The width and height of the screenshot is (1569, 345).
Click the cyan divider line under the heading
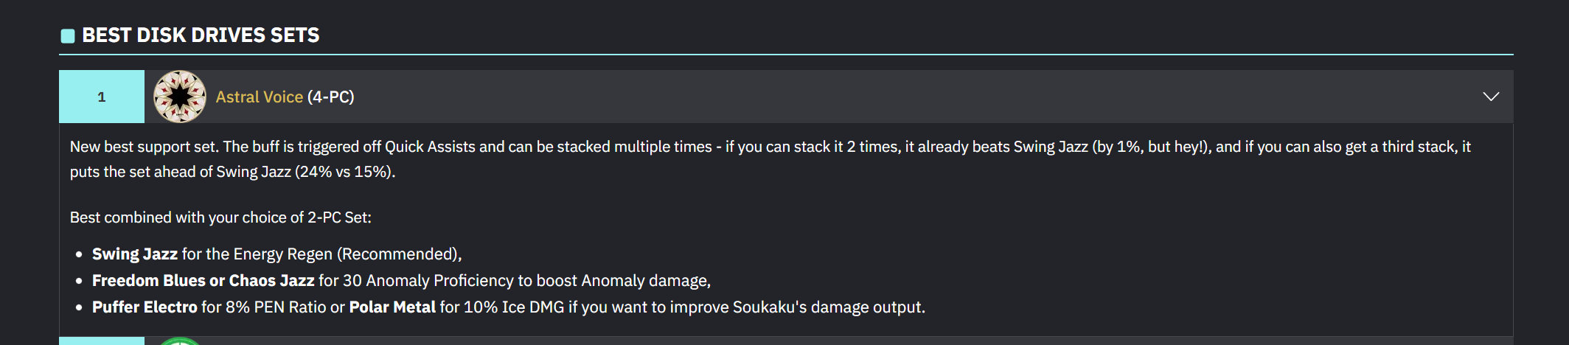coord(786,55)
